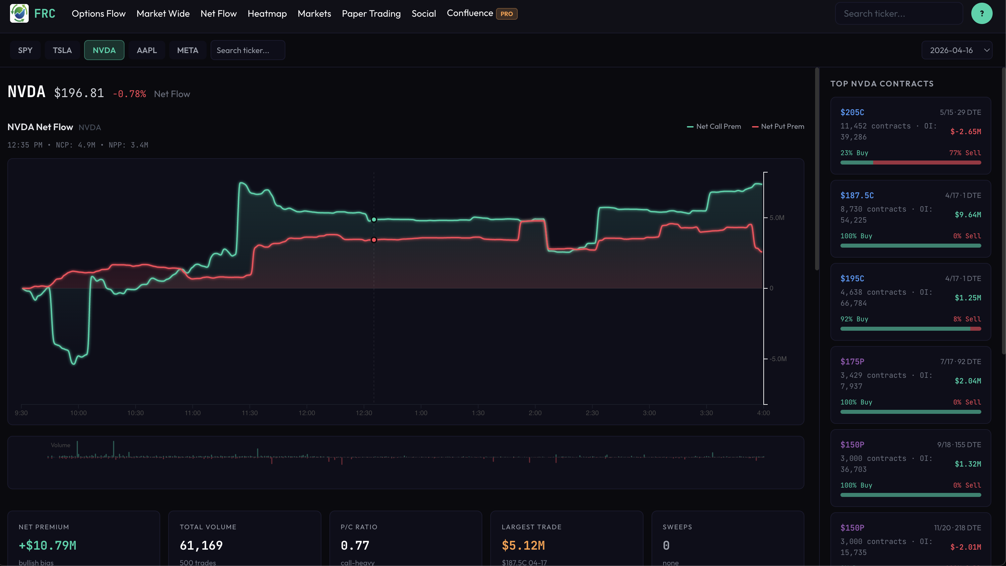This screenshot has width=1006, height=566.
Task: Select the META ticker tab
Action: click(x=188, y=50)
